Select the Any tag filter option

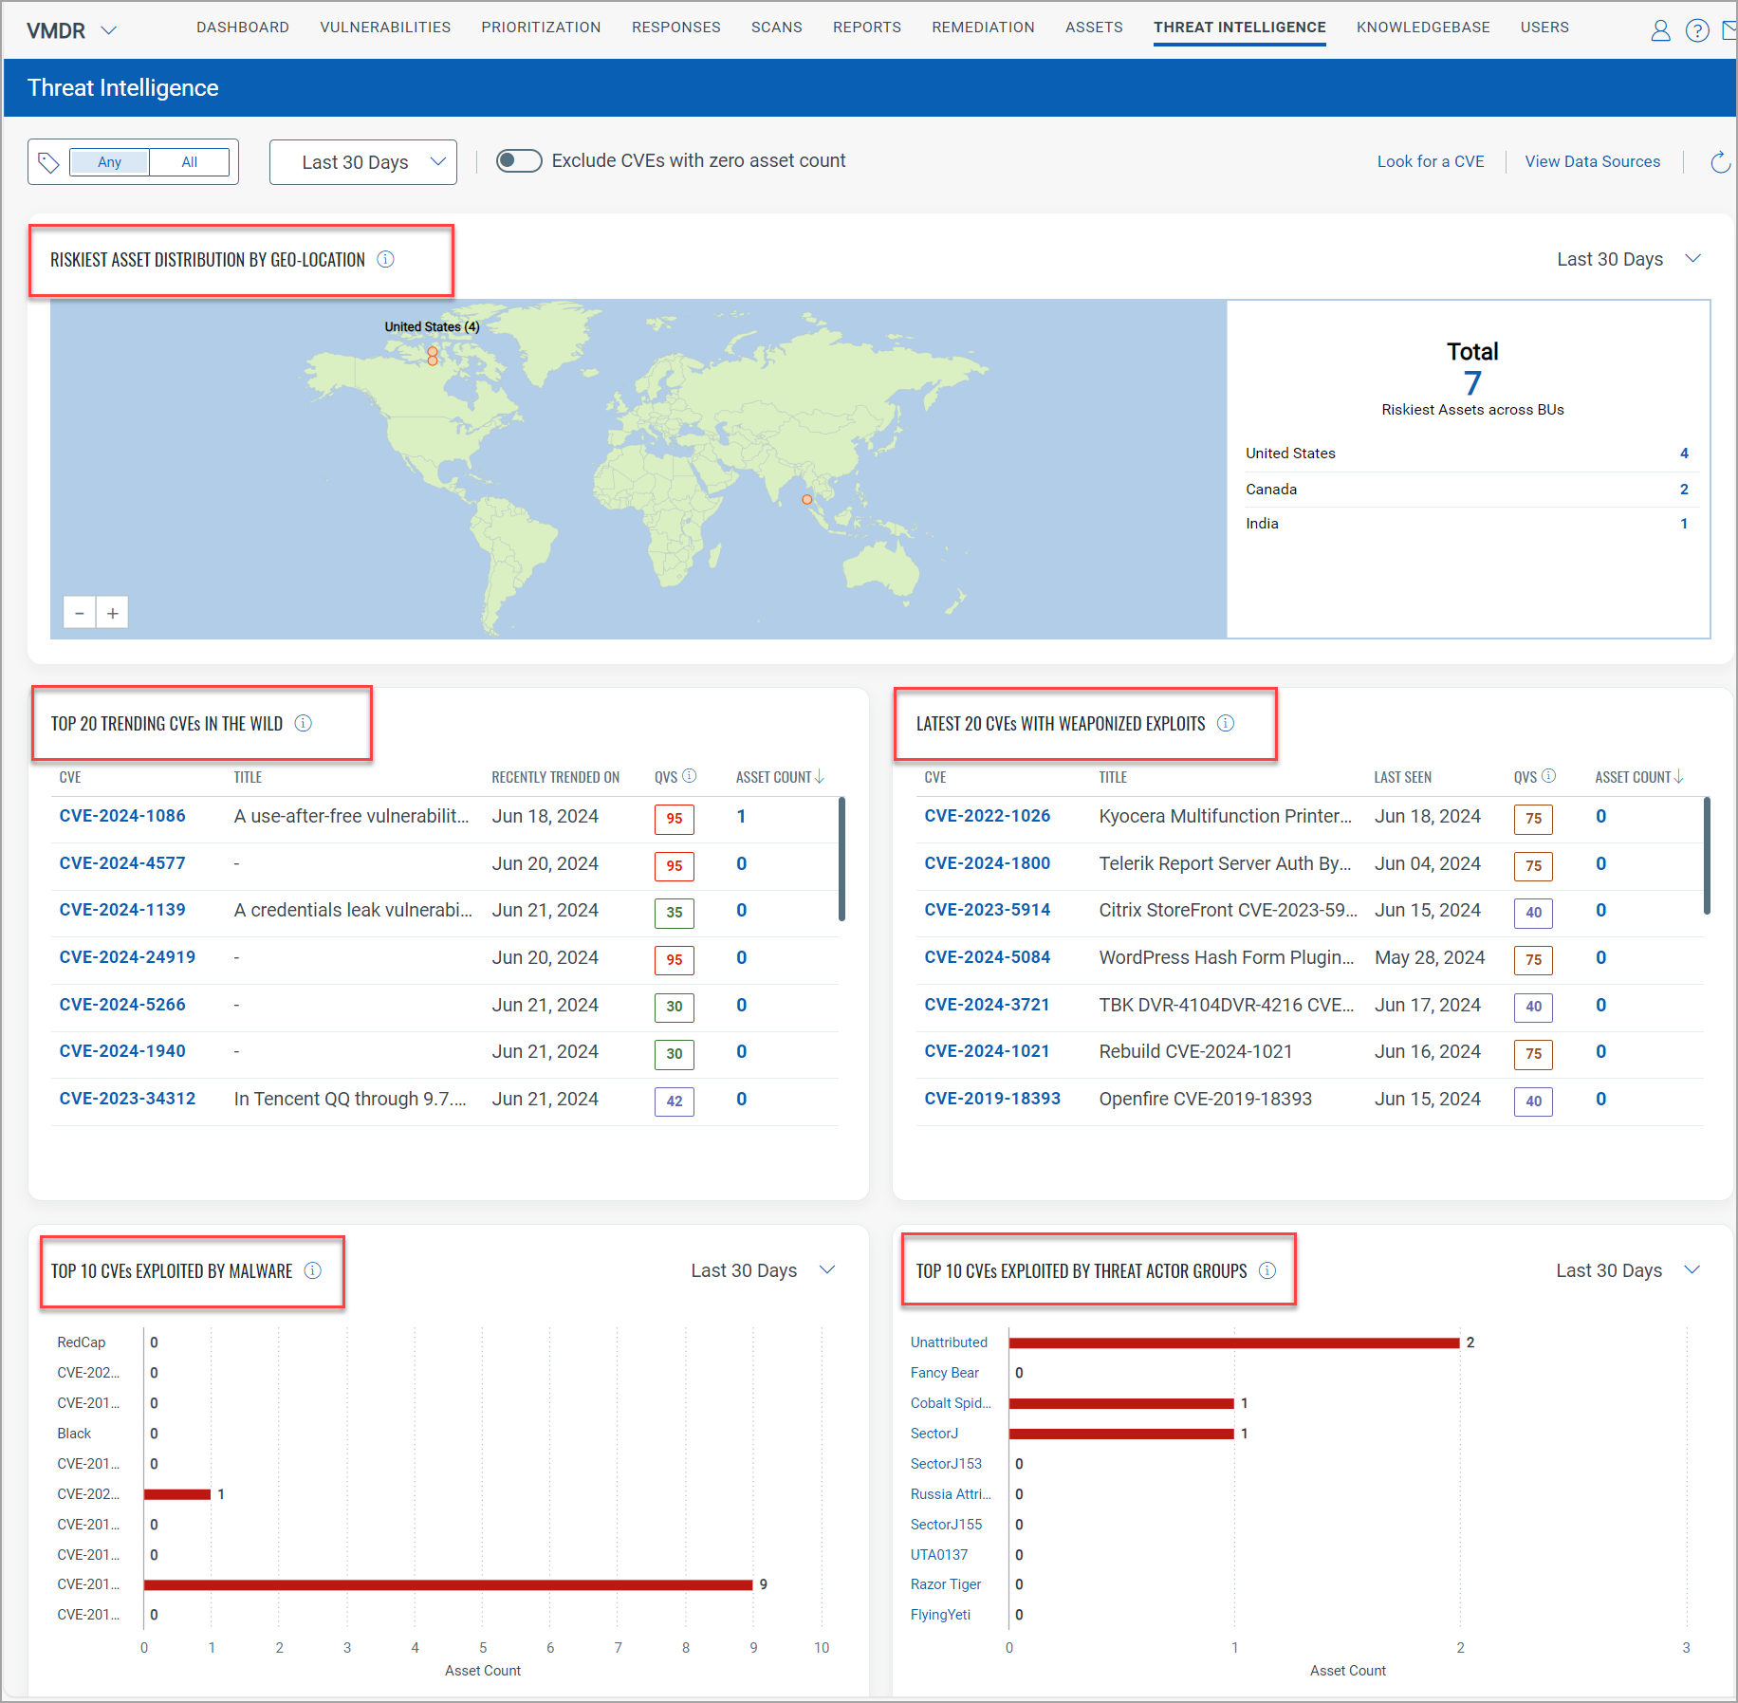tap(109, 162)
